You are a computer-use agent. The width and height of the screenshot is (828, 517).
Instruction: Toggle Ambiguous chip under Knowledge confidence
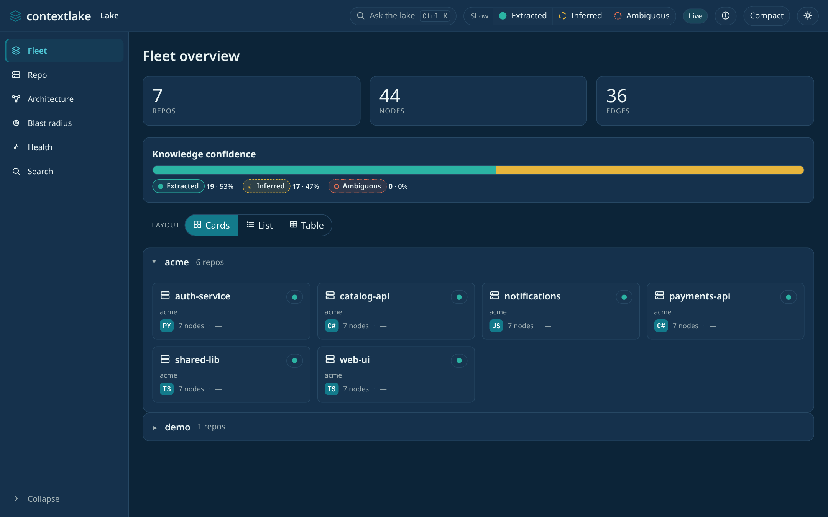(357, 186)
